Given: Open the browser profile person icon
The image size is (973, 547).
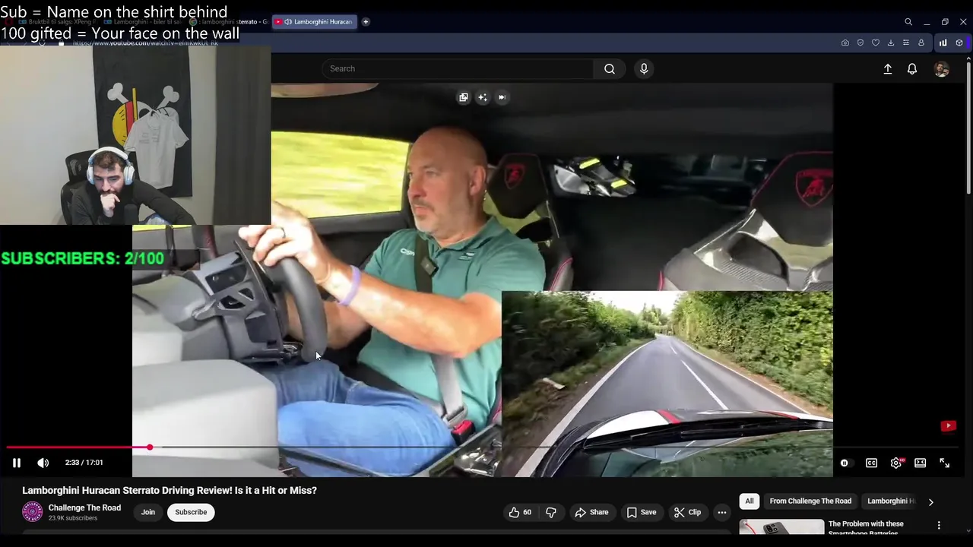Looking at the screenshot, I should (x=921, y=43).
